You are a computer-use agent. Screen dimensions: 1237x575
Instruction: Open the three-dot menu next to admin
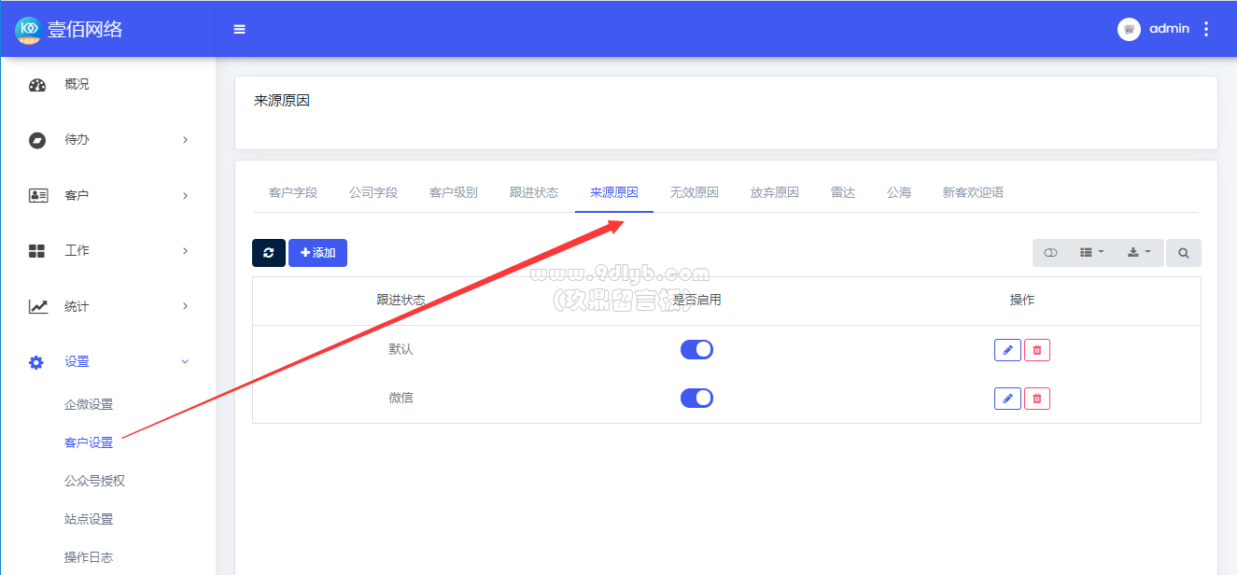click(1206, 29)
